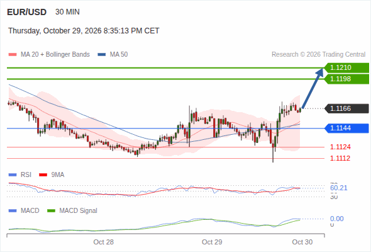Click the 60.21 RSI value label
This screenshot has width=371, height=252.
pos(339,188)
